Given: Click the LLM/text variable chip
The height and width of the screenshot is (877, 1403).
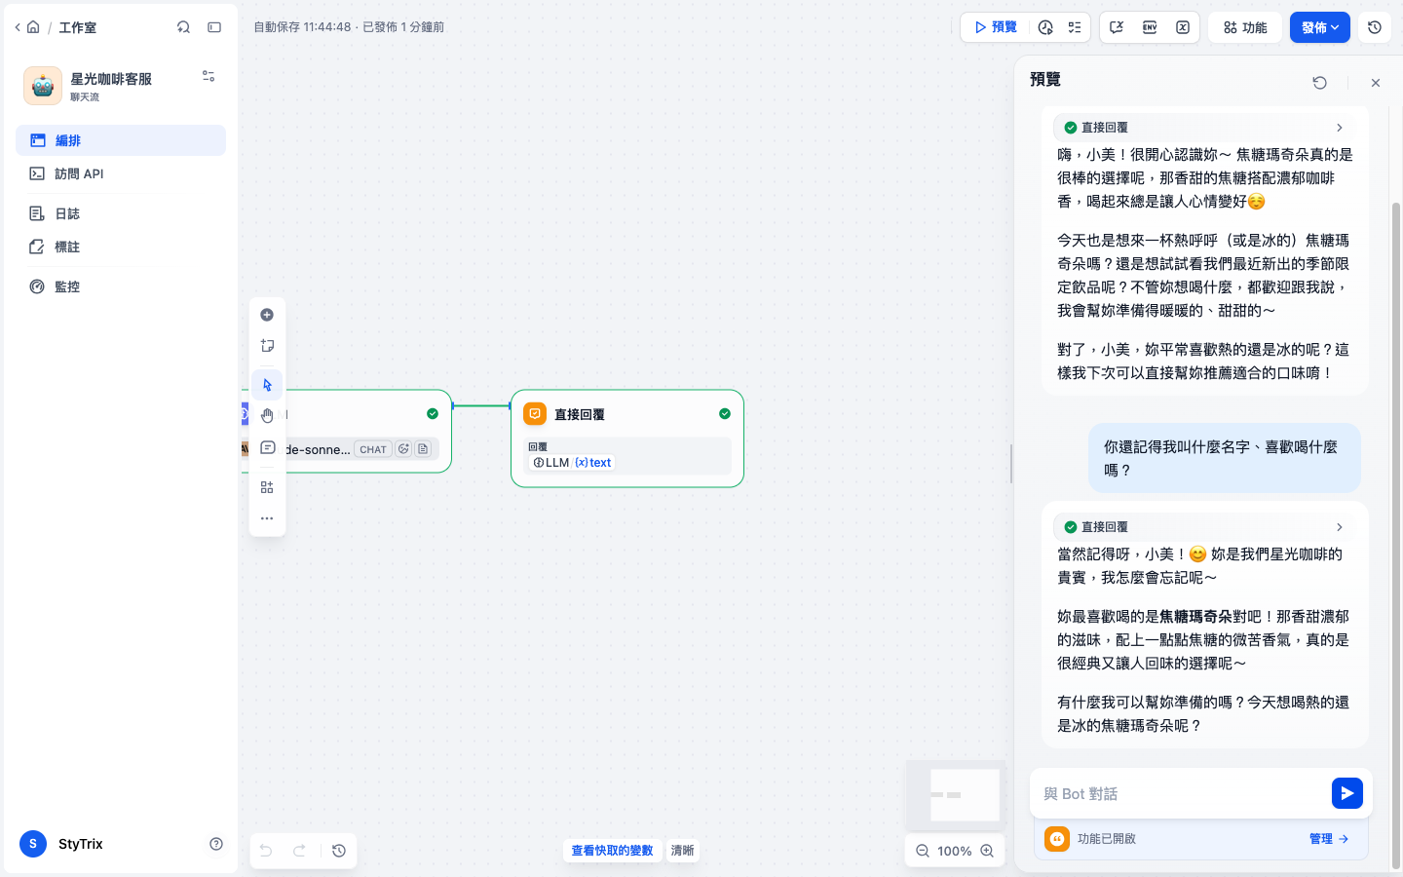Looking at the screenshot, I should [572, 463].
